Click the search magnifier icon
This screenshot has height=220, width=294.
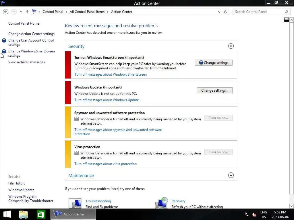point(286,12)
